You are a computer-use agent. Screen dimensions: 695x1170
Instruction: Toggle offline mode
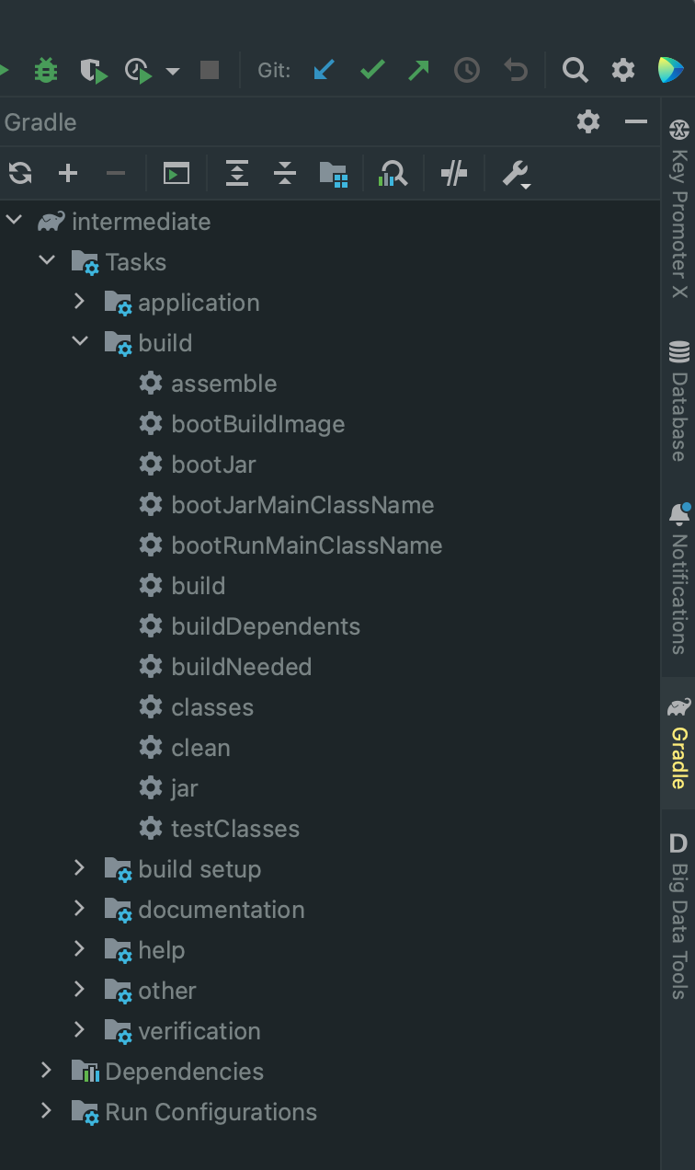point(454,173)
